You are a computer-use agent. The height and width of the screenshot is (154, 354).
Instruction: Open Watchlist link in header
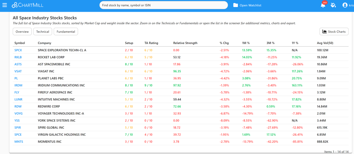[250, 5]
